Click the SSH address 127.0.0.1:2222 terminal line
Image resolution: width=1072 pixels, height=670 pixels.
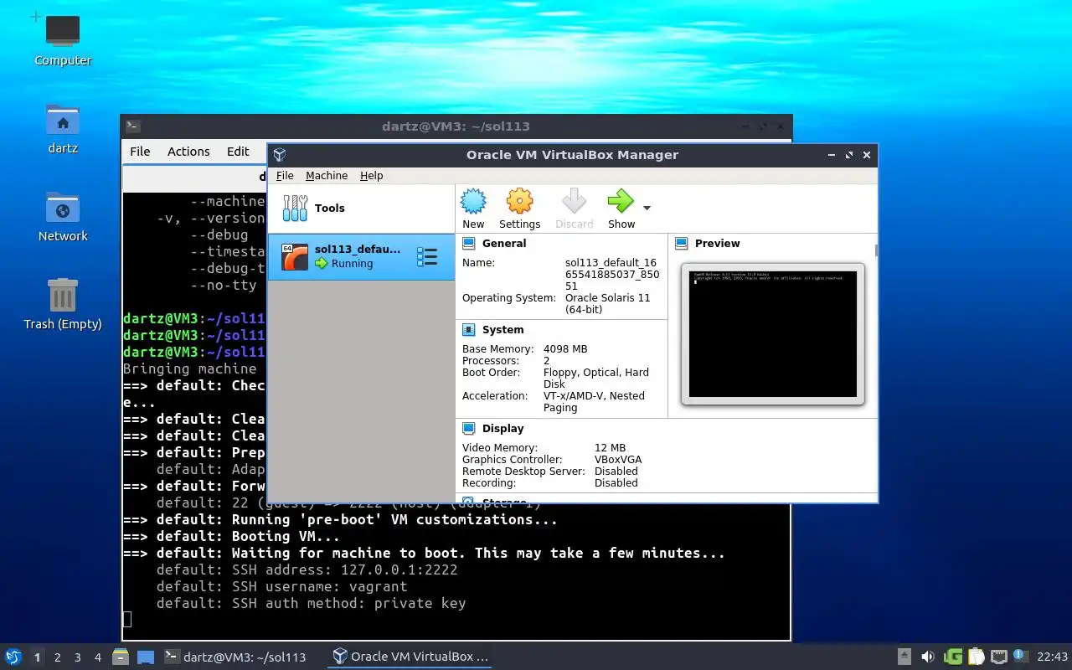[x=307, y=569]
